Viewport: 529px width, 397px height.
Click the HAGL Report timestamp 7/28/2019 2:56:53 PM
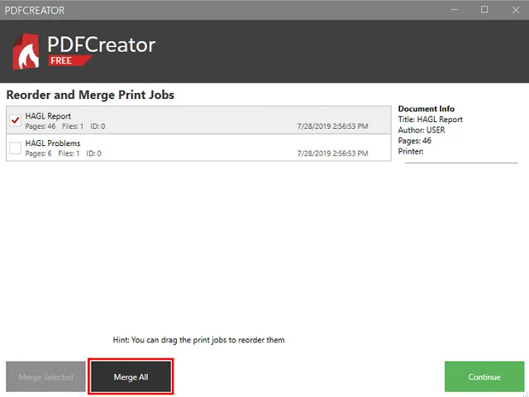[332, 126]
